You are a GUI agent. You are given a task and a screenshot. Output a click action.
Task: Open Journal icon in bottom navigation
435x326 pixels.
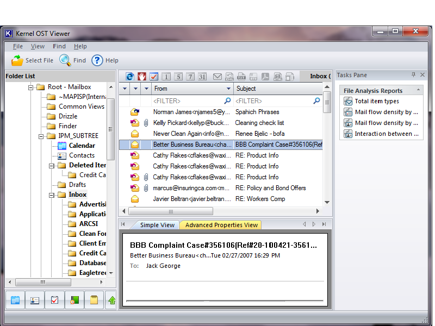74,300
